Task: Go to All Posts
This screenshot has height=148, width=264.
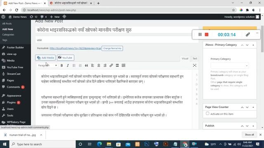Action: tap(7, 24)
